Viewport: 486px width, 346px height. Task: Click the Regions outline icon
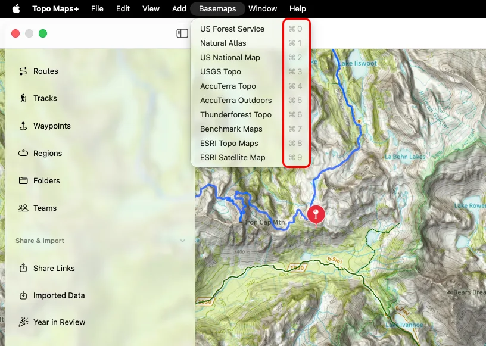point(23,153)
